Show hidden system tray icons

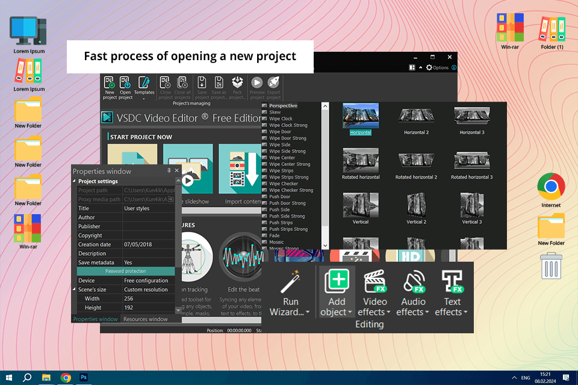[x=514, y=378]
